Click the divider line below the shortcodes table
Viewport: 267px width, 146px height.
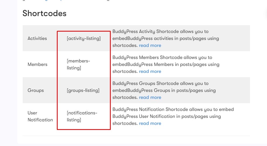(136, 136)
